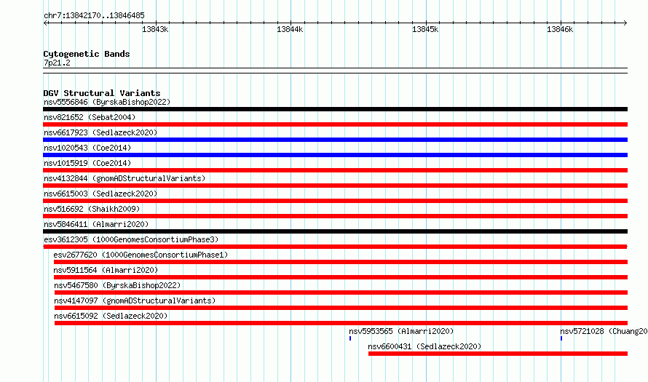Open the nsv5721028 (Chuang20...) label
The height and width of the screenshot is (382, 648).
[604, 331]
